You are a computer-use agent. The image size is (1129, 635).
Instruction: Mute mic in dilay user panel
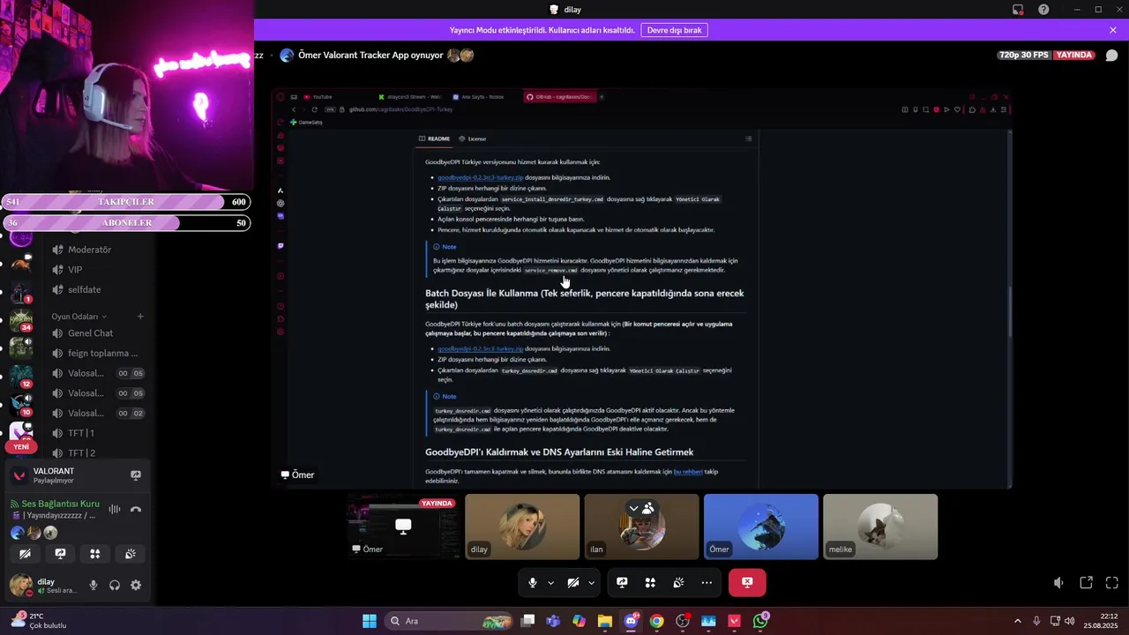[93, 585]
